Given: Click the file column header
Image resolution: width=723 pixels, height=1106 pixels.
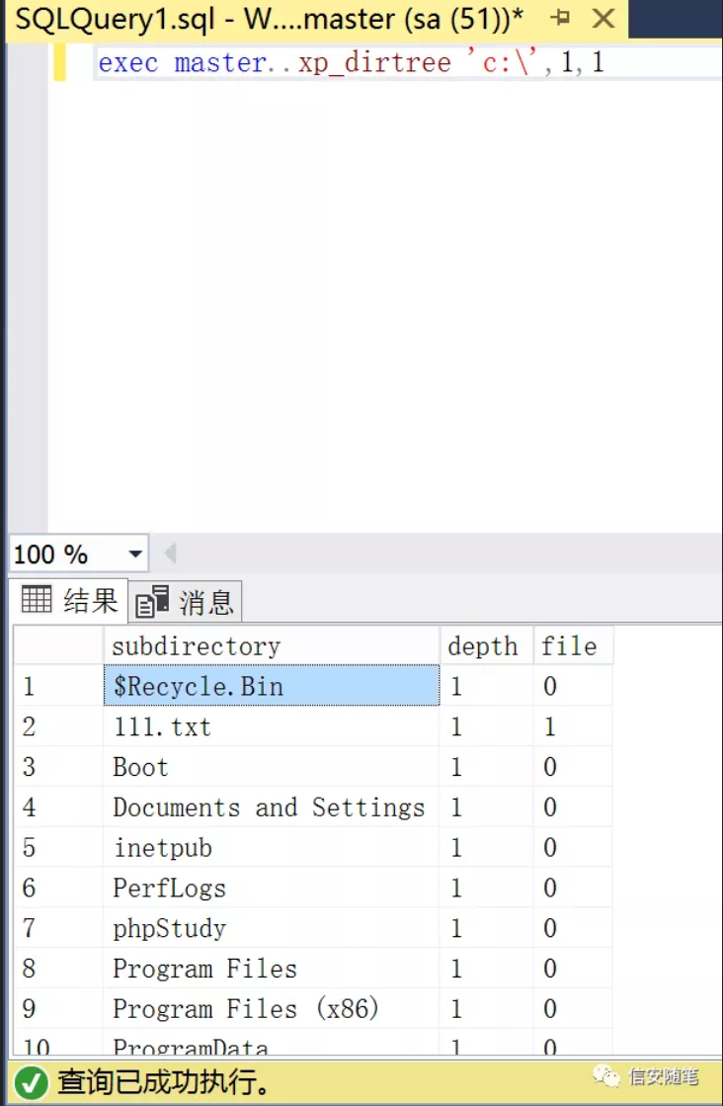Looking at the screenshot, I should click(x=573, y=645).
